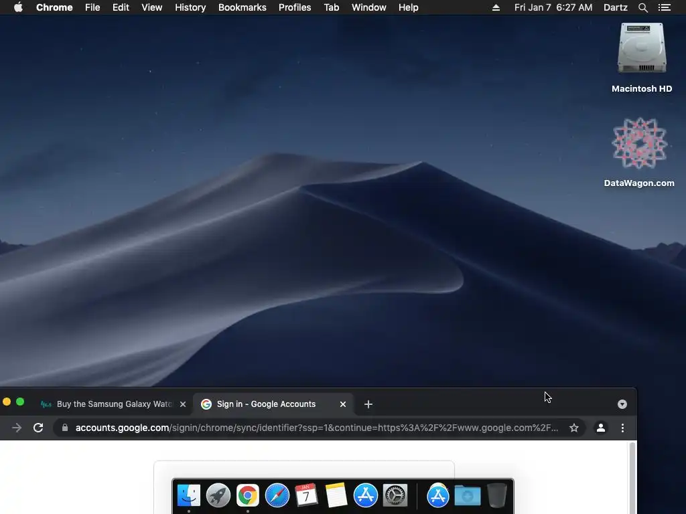The width and height of the screenshot is (686, 514).
Task: Open Notification Center list icon
Action: coord(665,7)
